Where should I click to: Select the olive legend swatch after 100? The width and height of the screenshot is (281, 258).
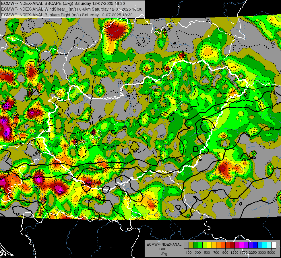[x=191, y=245]
